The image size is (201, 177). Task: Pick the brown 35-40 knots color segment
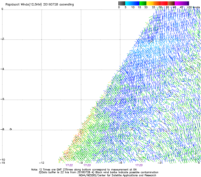(x=171, y=3)
